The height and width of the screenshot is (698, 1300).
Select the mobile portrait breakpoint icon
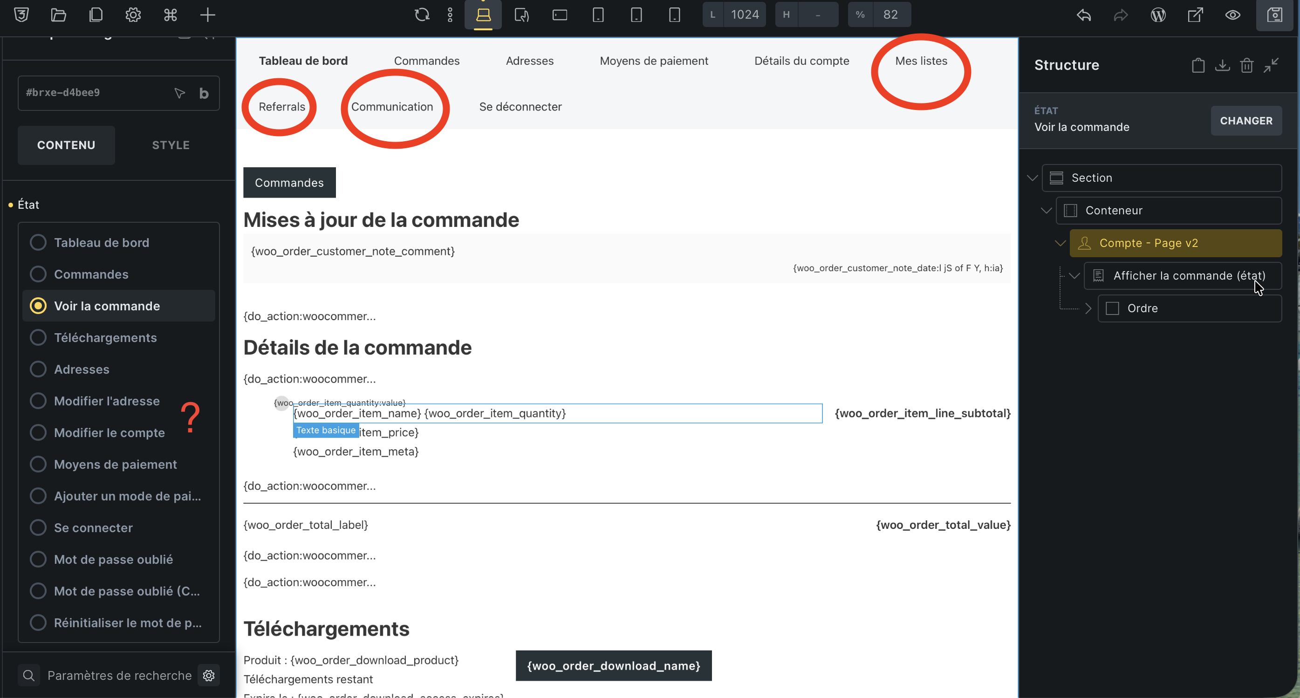pos(675,14)
